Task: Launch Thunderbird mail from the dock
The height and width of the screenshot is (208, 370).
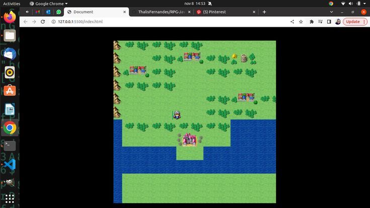Action: [x=10, y=54]
